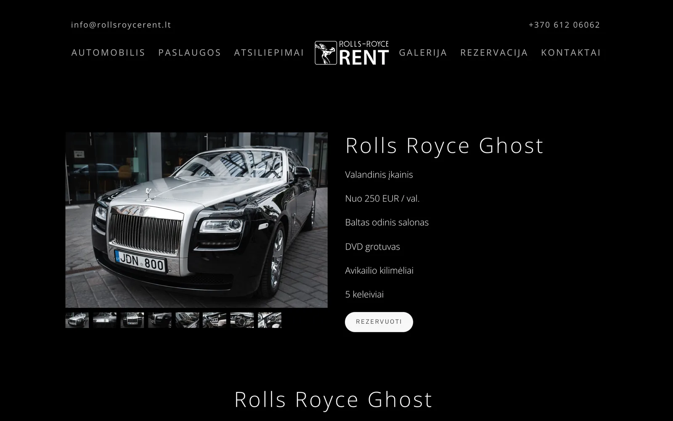The image size is (673, 421).
Task: Open the Paslaugos menu item
Action: [x=190, y=53]
